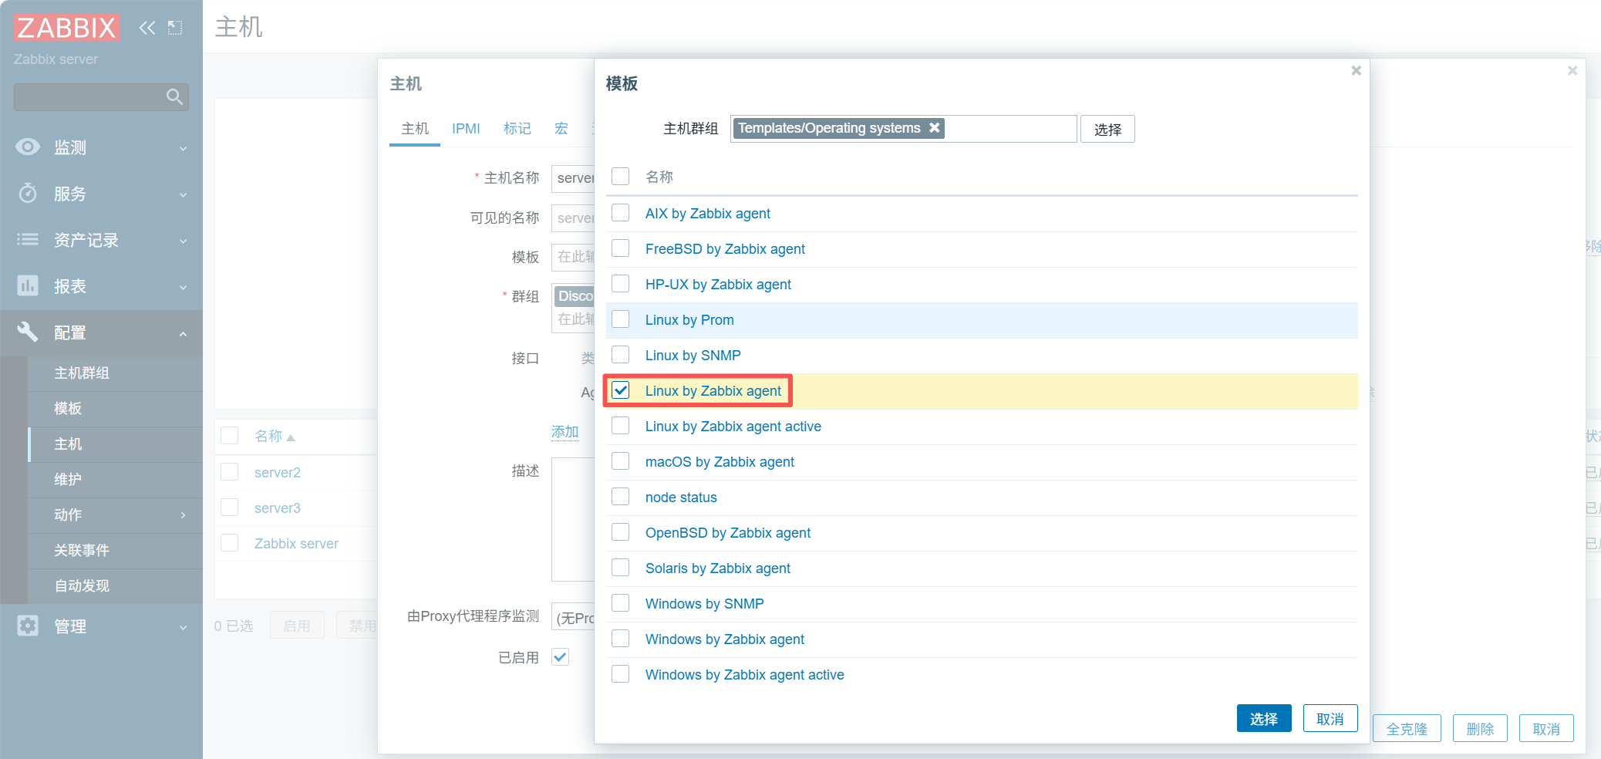Open Linux by Prom template link
1601x759 pixels.
[x=689, y=320]
